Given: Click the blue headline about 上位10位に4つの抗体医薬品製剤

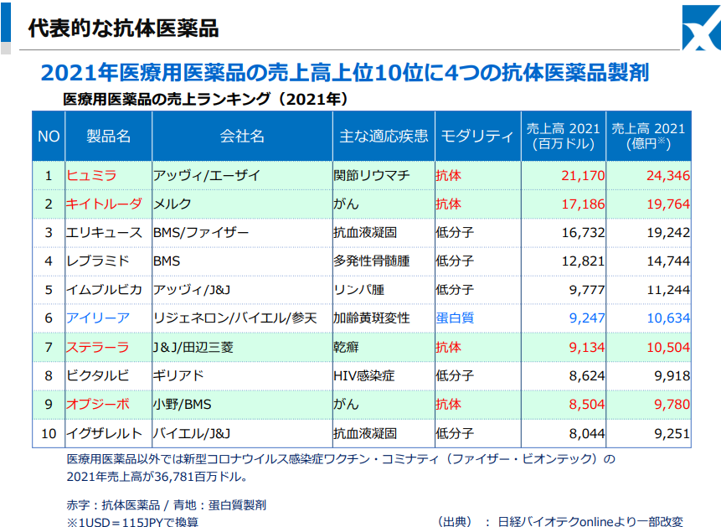Looking at the screenshot, I should coord(345,72).
